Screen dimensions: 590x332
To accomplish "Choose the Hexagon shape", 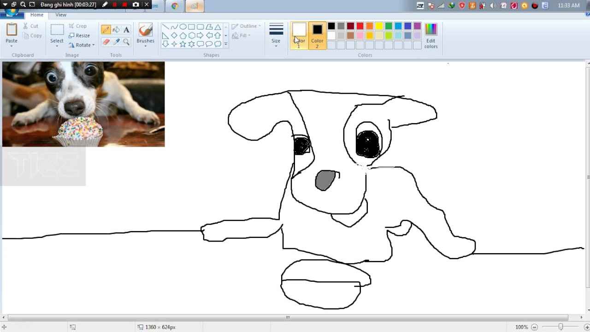I will pyautogui.click(x=191, y=36).
